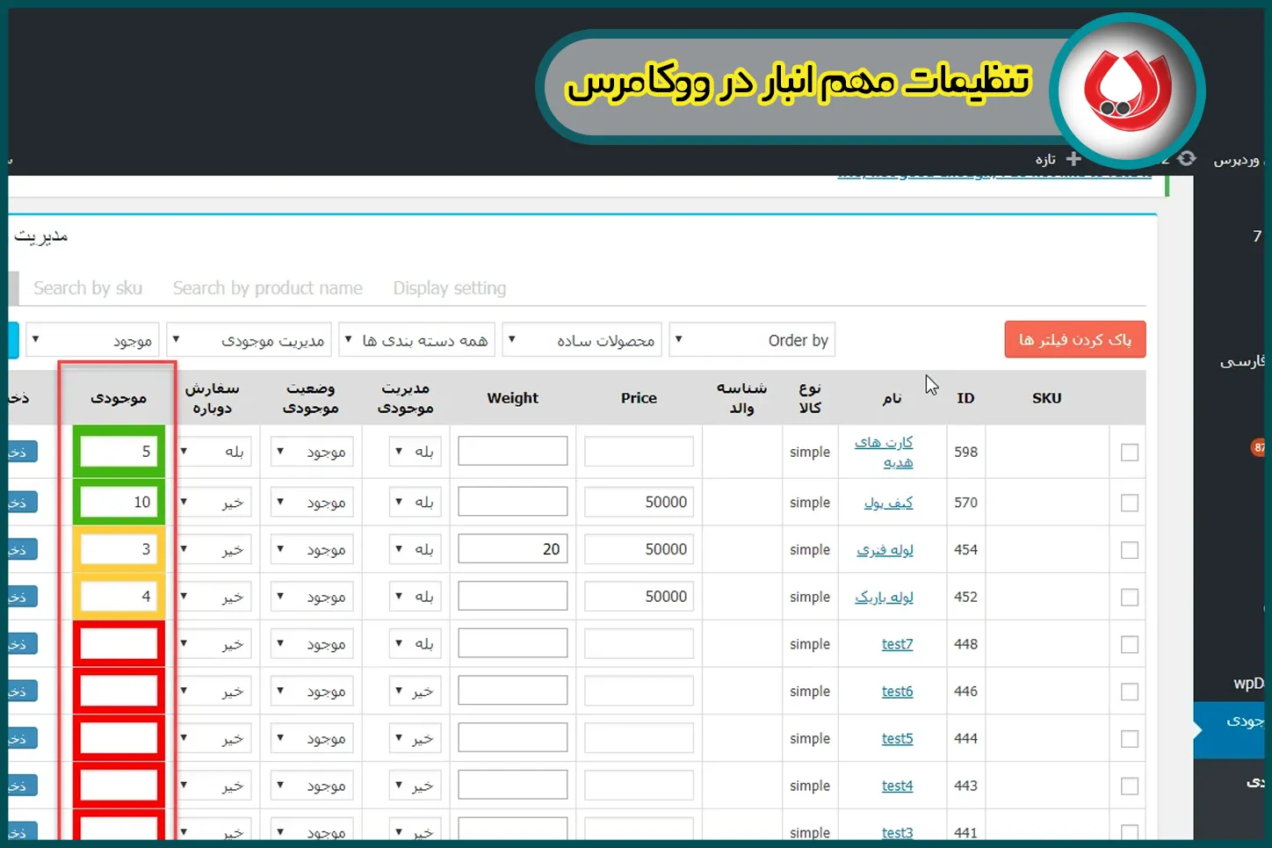This screenshot has width=1272, height=848.
Task: Switch to Search by product name tab
Action: [268, 288]
